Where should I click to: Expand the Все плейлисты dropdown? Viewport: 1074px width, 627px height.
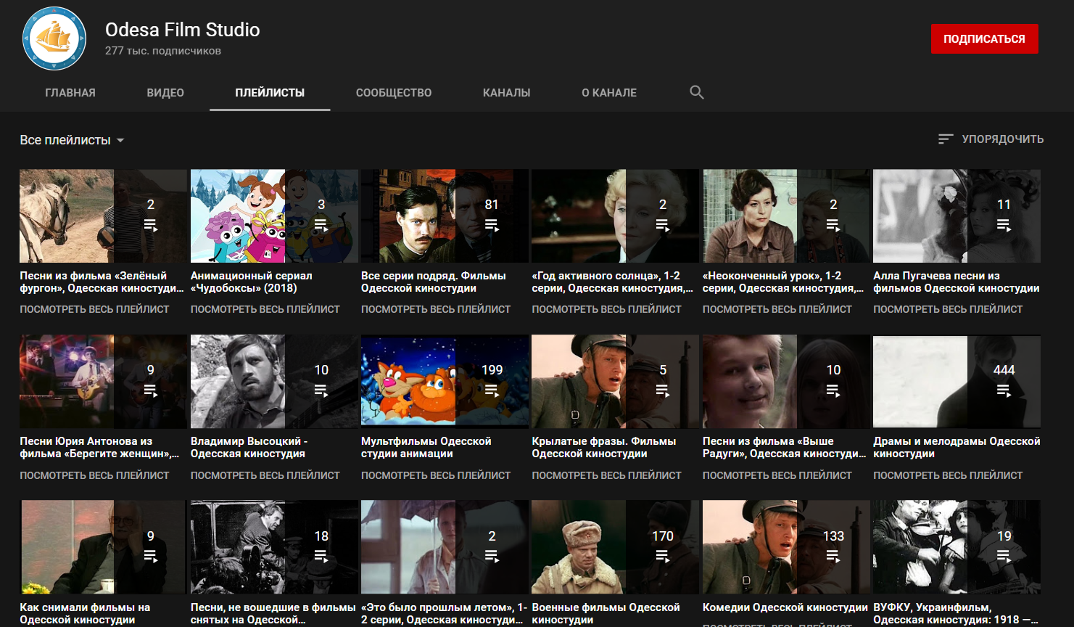[x=72, y=140]
